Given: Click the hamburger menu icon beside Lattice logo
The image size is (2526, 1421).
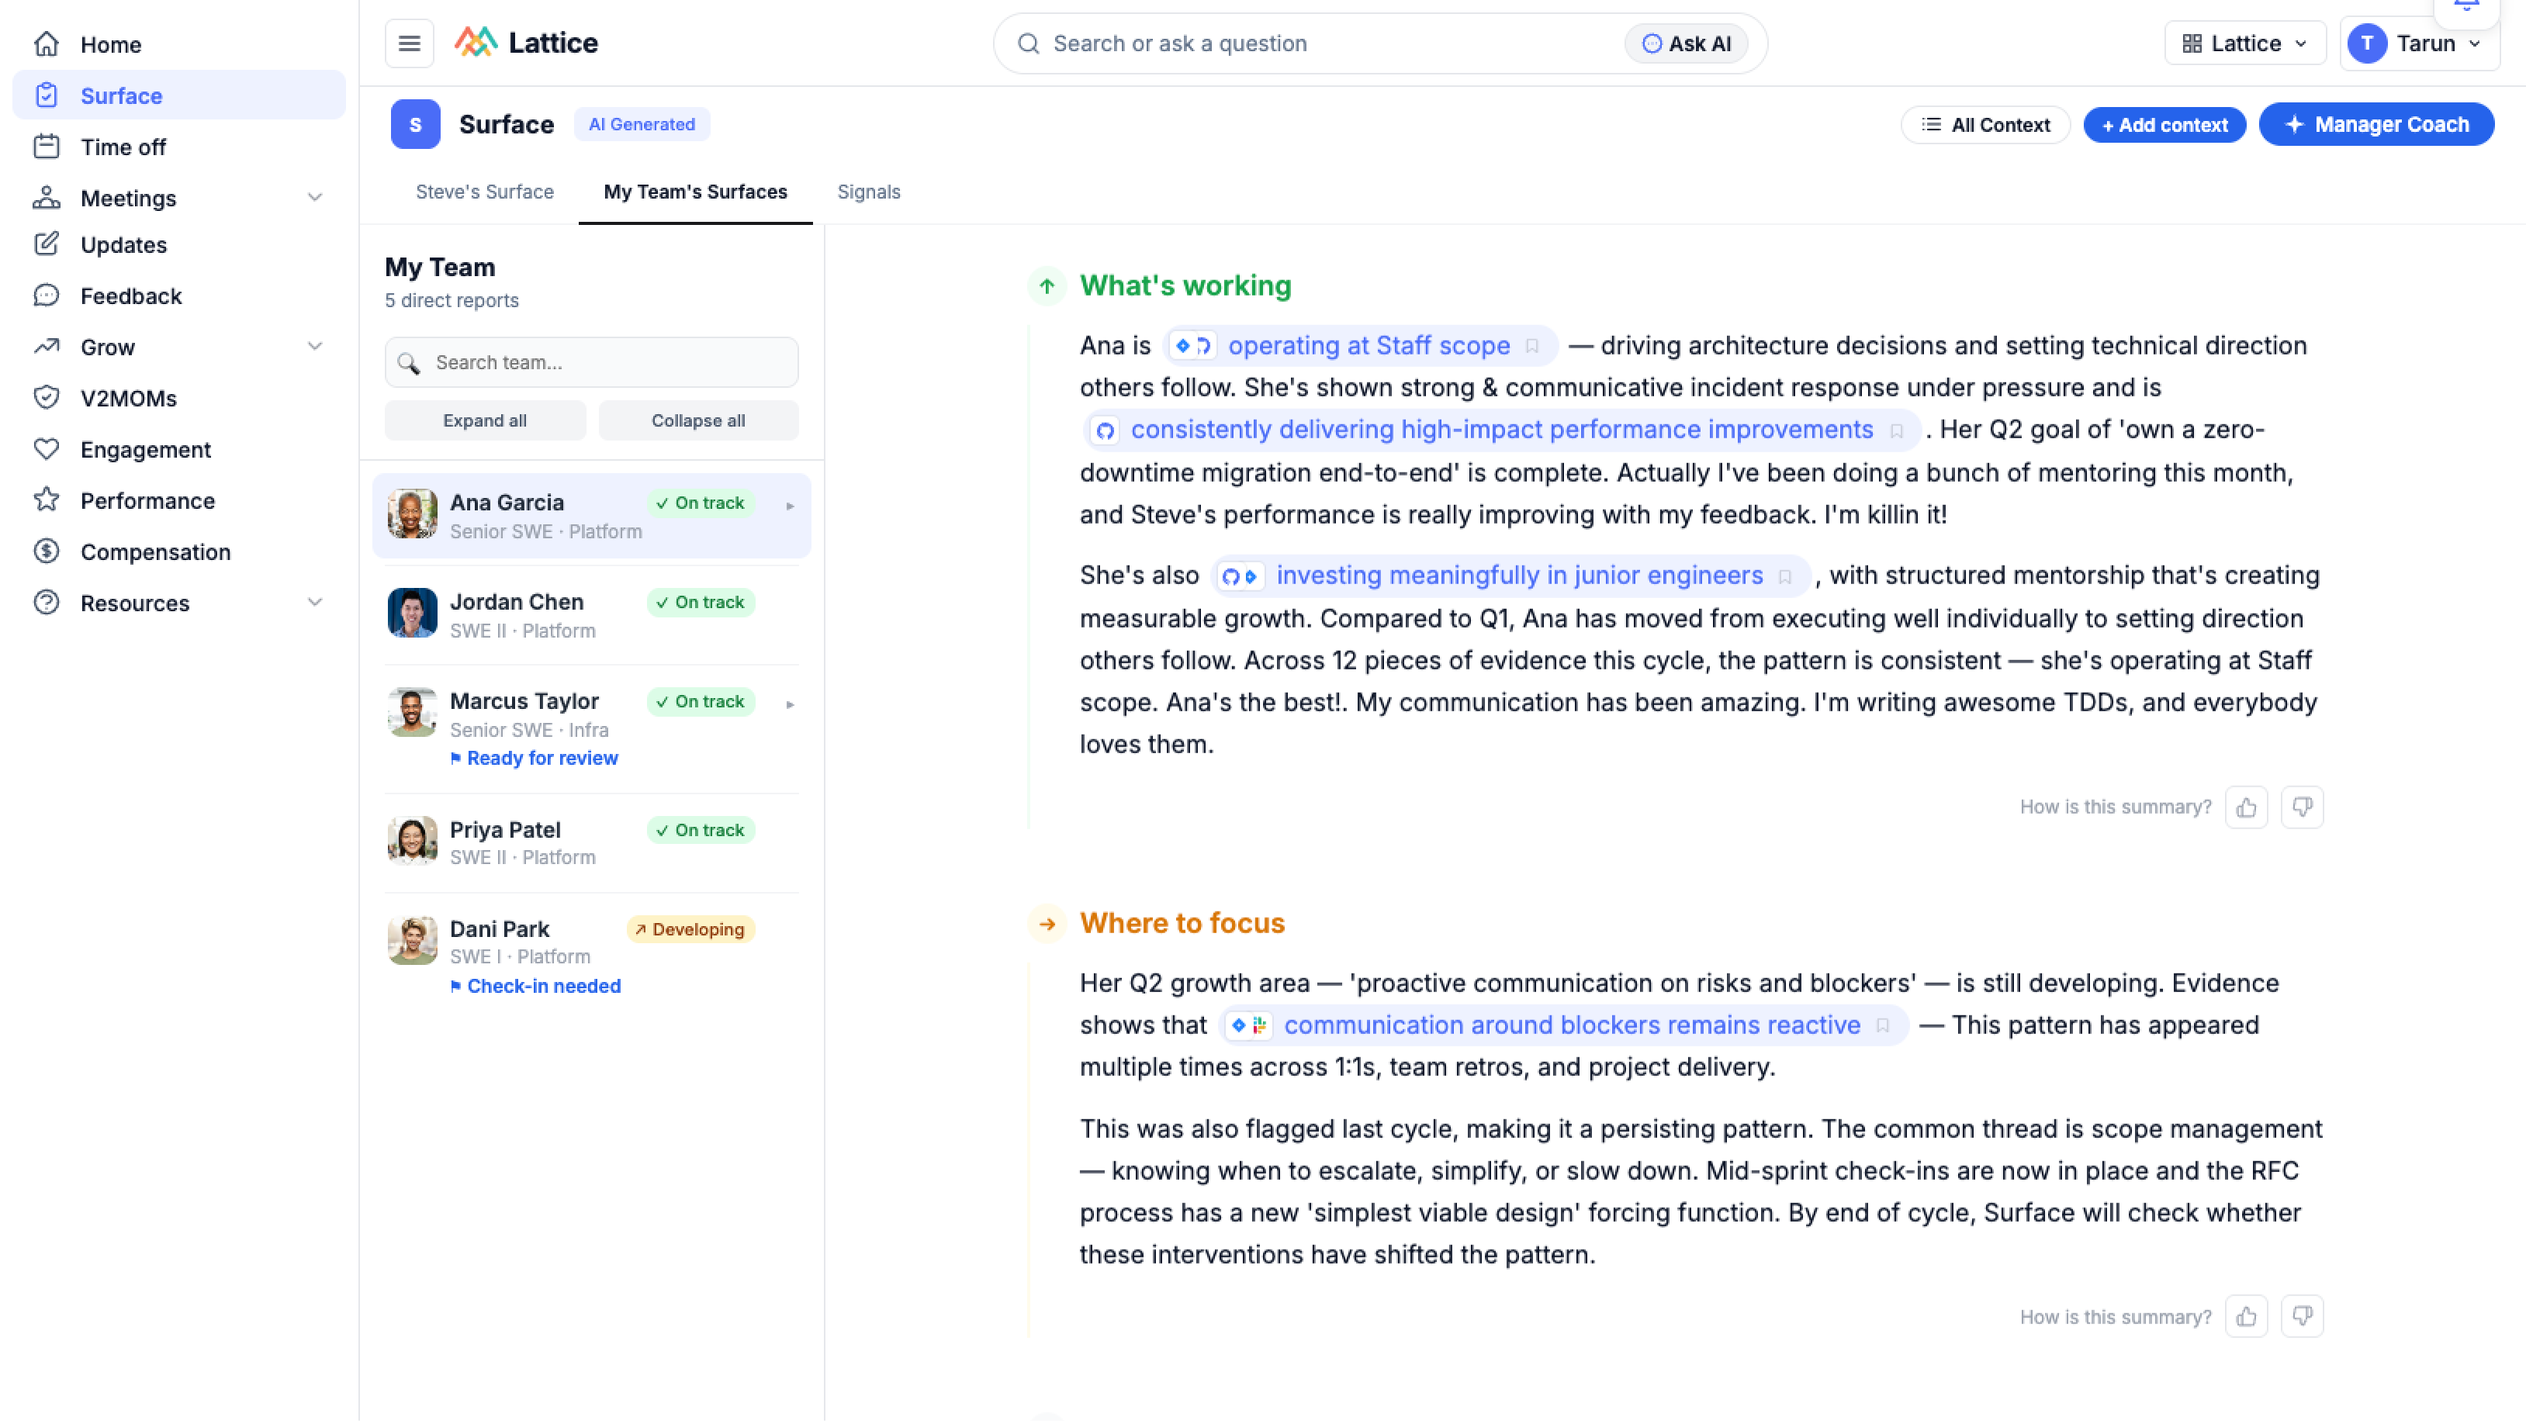Looking at the screenshot, I should (x=409, y=43).
